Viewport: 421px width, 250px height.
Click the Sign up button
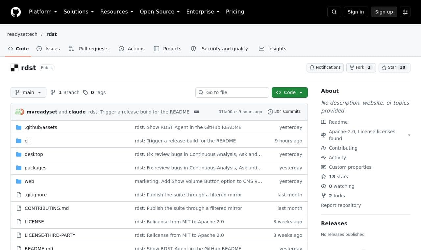tap(384, 12)
